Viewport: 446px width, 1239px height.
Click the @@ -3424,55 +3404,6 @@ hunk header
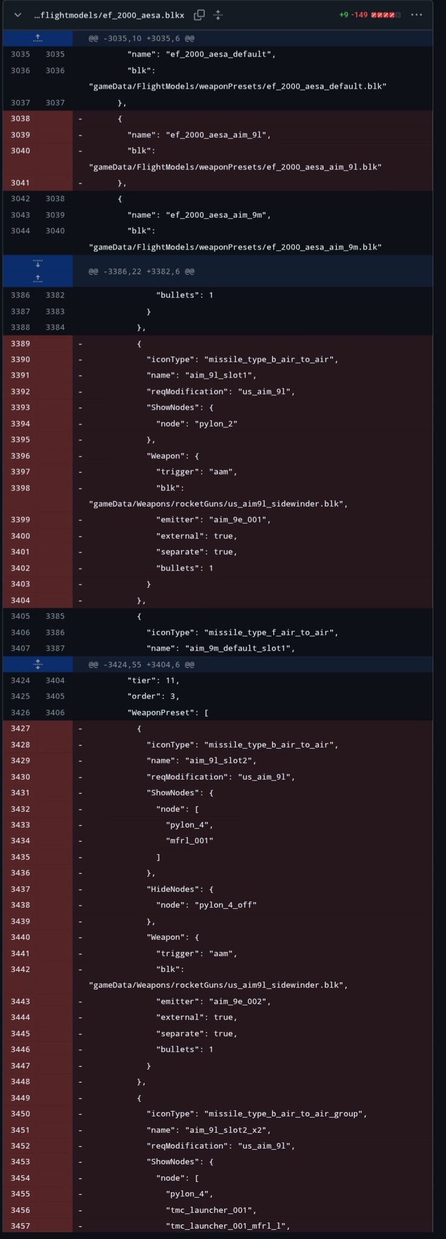click(141, 664)
